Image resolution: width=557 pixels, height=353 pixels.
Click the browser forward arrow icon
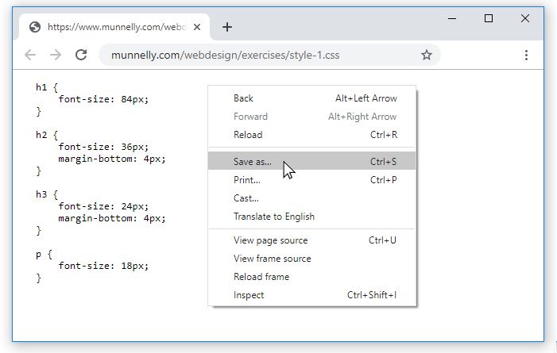[x=56, y=55]
